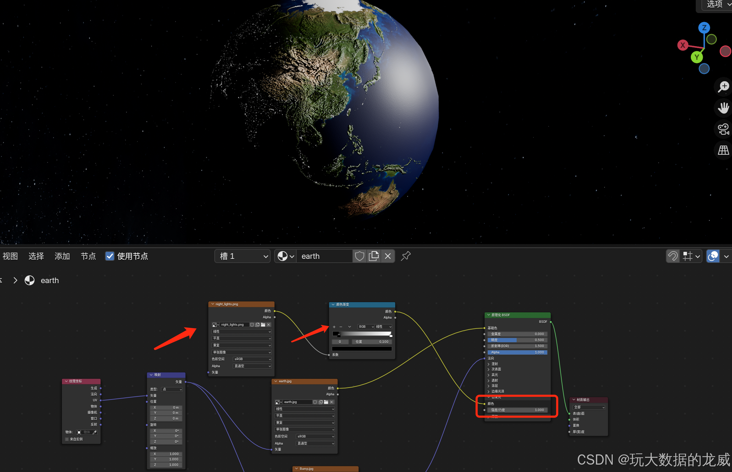The width and height of the screenshot is (732, 472).
Task: Click the viewport zoom magnifier icon
Action: [724, 87]
